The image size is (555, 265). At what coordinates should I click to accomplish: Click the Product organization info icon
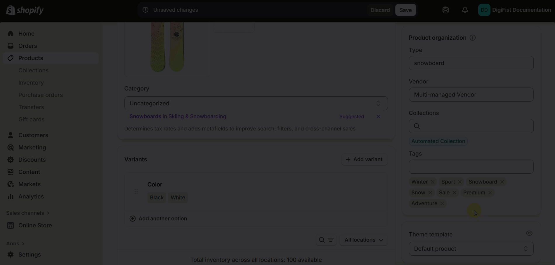(472, 38)
